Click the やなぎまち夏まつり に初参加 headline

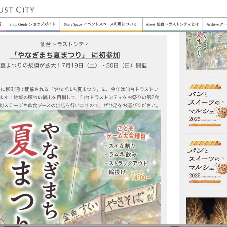point(65,55)
